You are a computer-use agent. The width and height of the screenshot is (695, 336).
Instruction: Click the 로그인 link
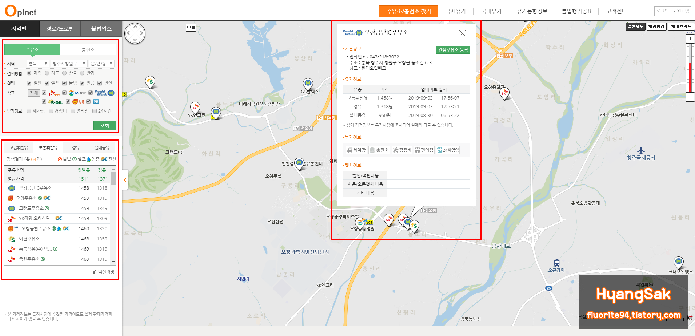tap(662, 11)
